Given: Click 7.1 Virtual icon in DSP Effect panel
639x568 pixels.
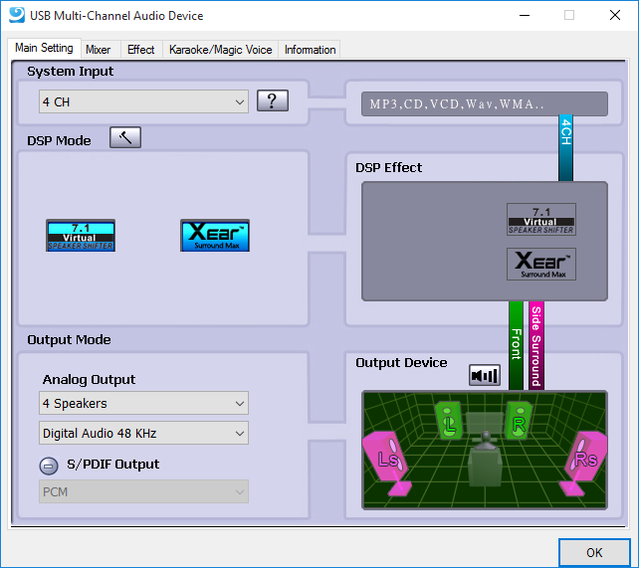Looking at the screenshot, I should point(541,219).
